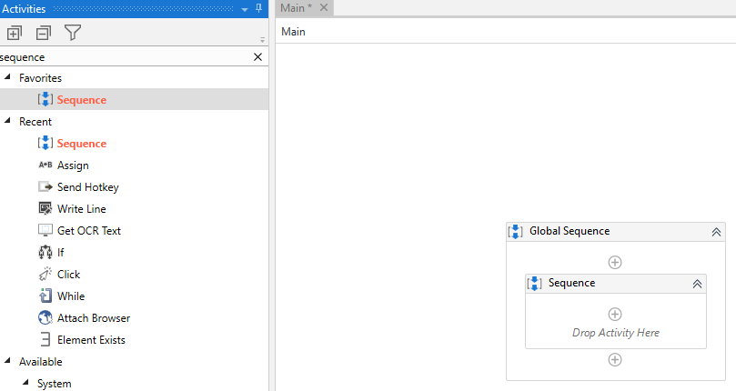Clear the sequence search text
This screenshot has width=736, height=391.
pyautogui.click(x=257, y=56)
